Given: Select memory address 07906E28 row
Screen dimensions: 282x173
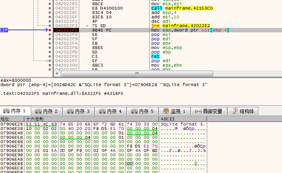Looking at the screenshot, I should click(12, 124).
